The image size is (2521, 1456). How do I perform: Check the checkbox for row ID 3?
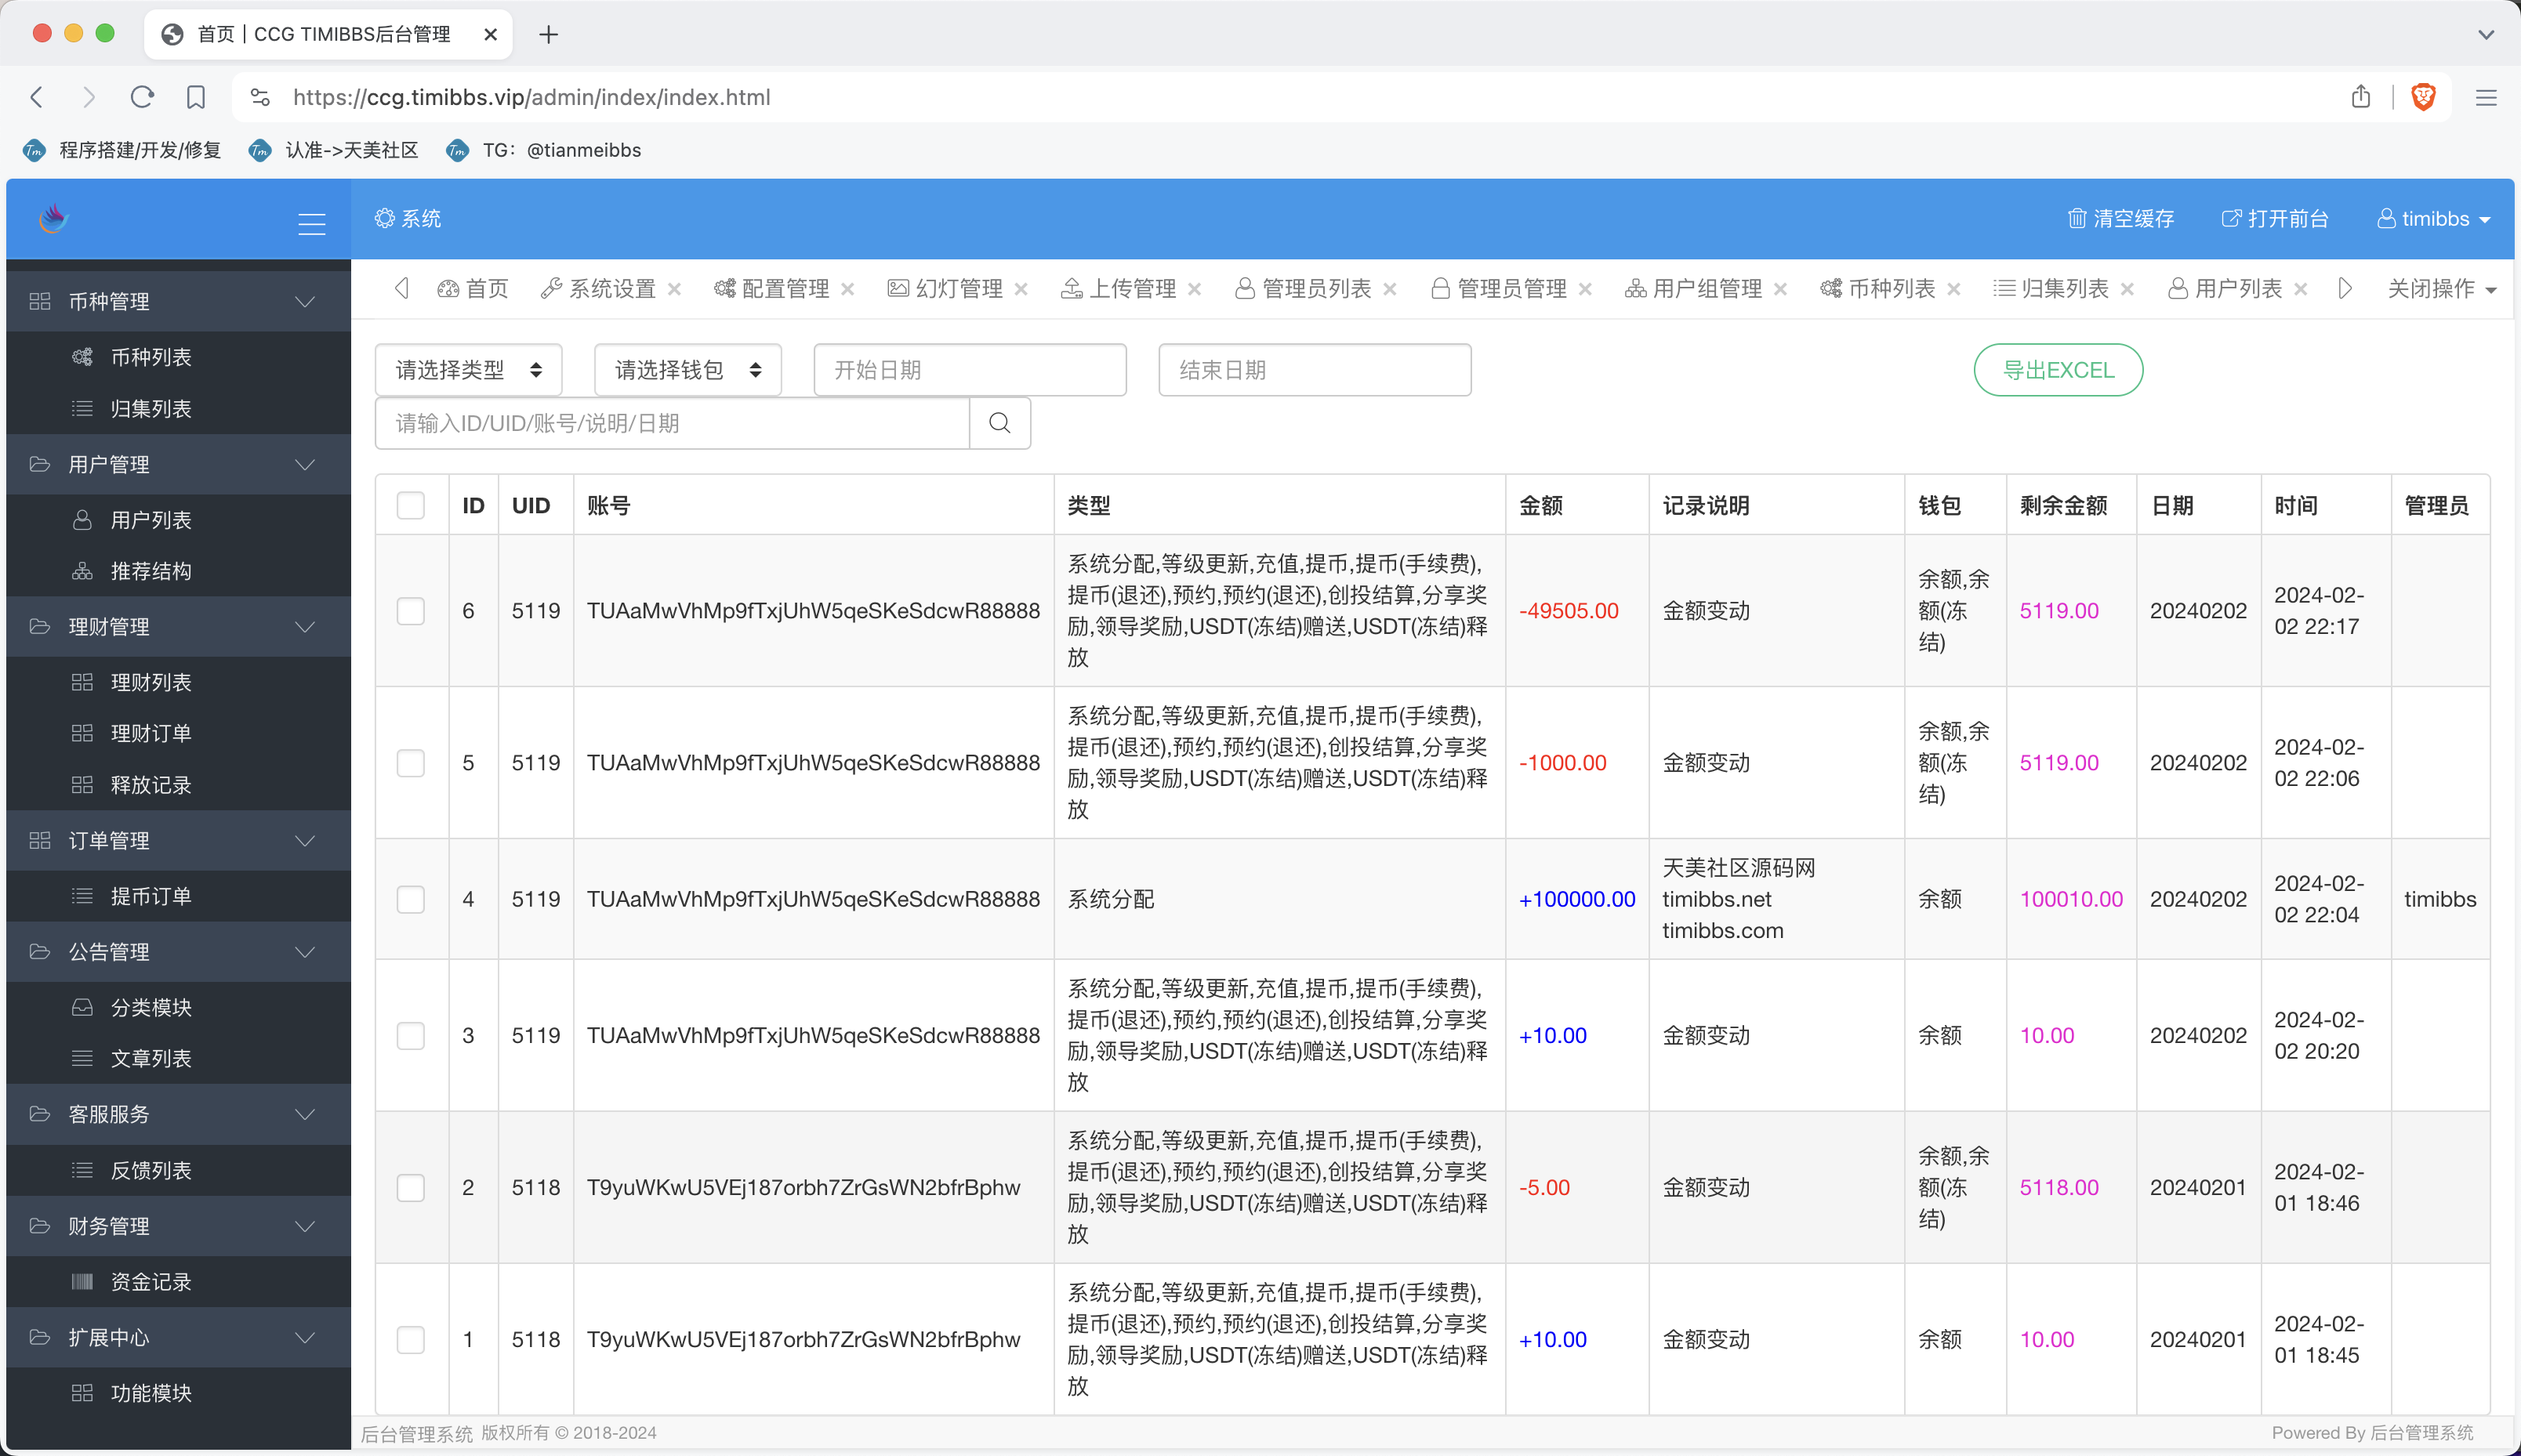point(411,1035)
